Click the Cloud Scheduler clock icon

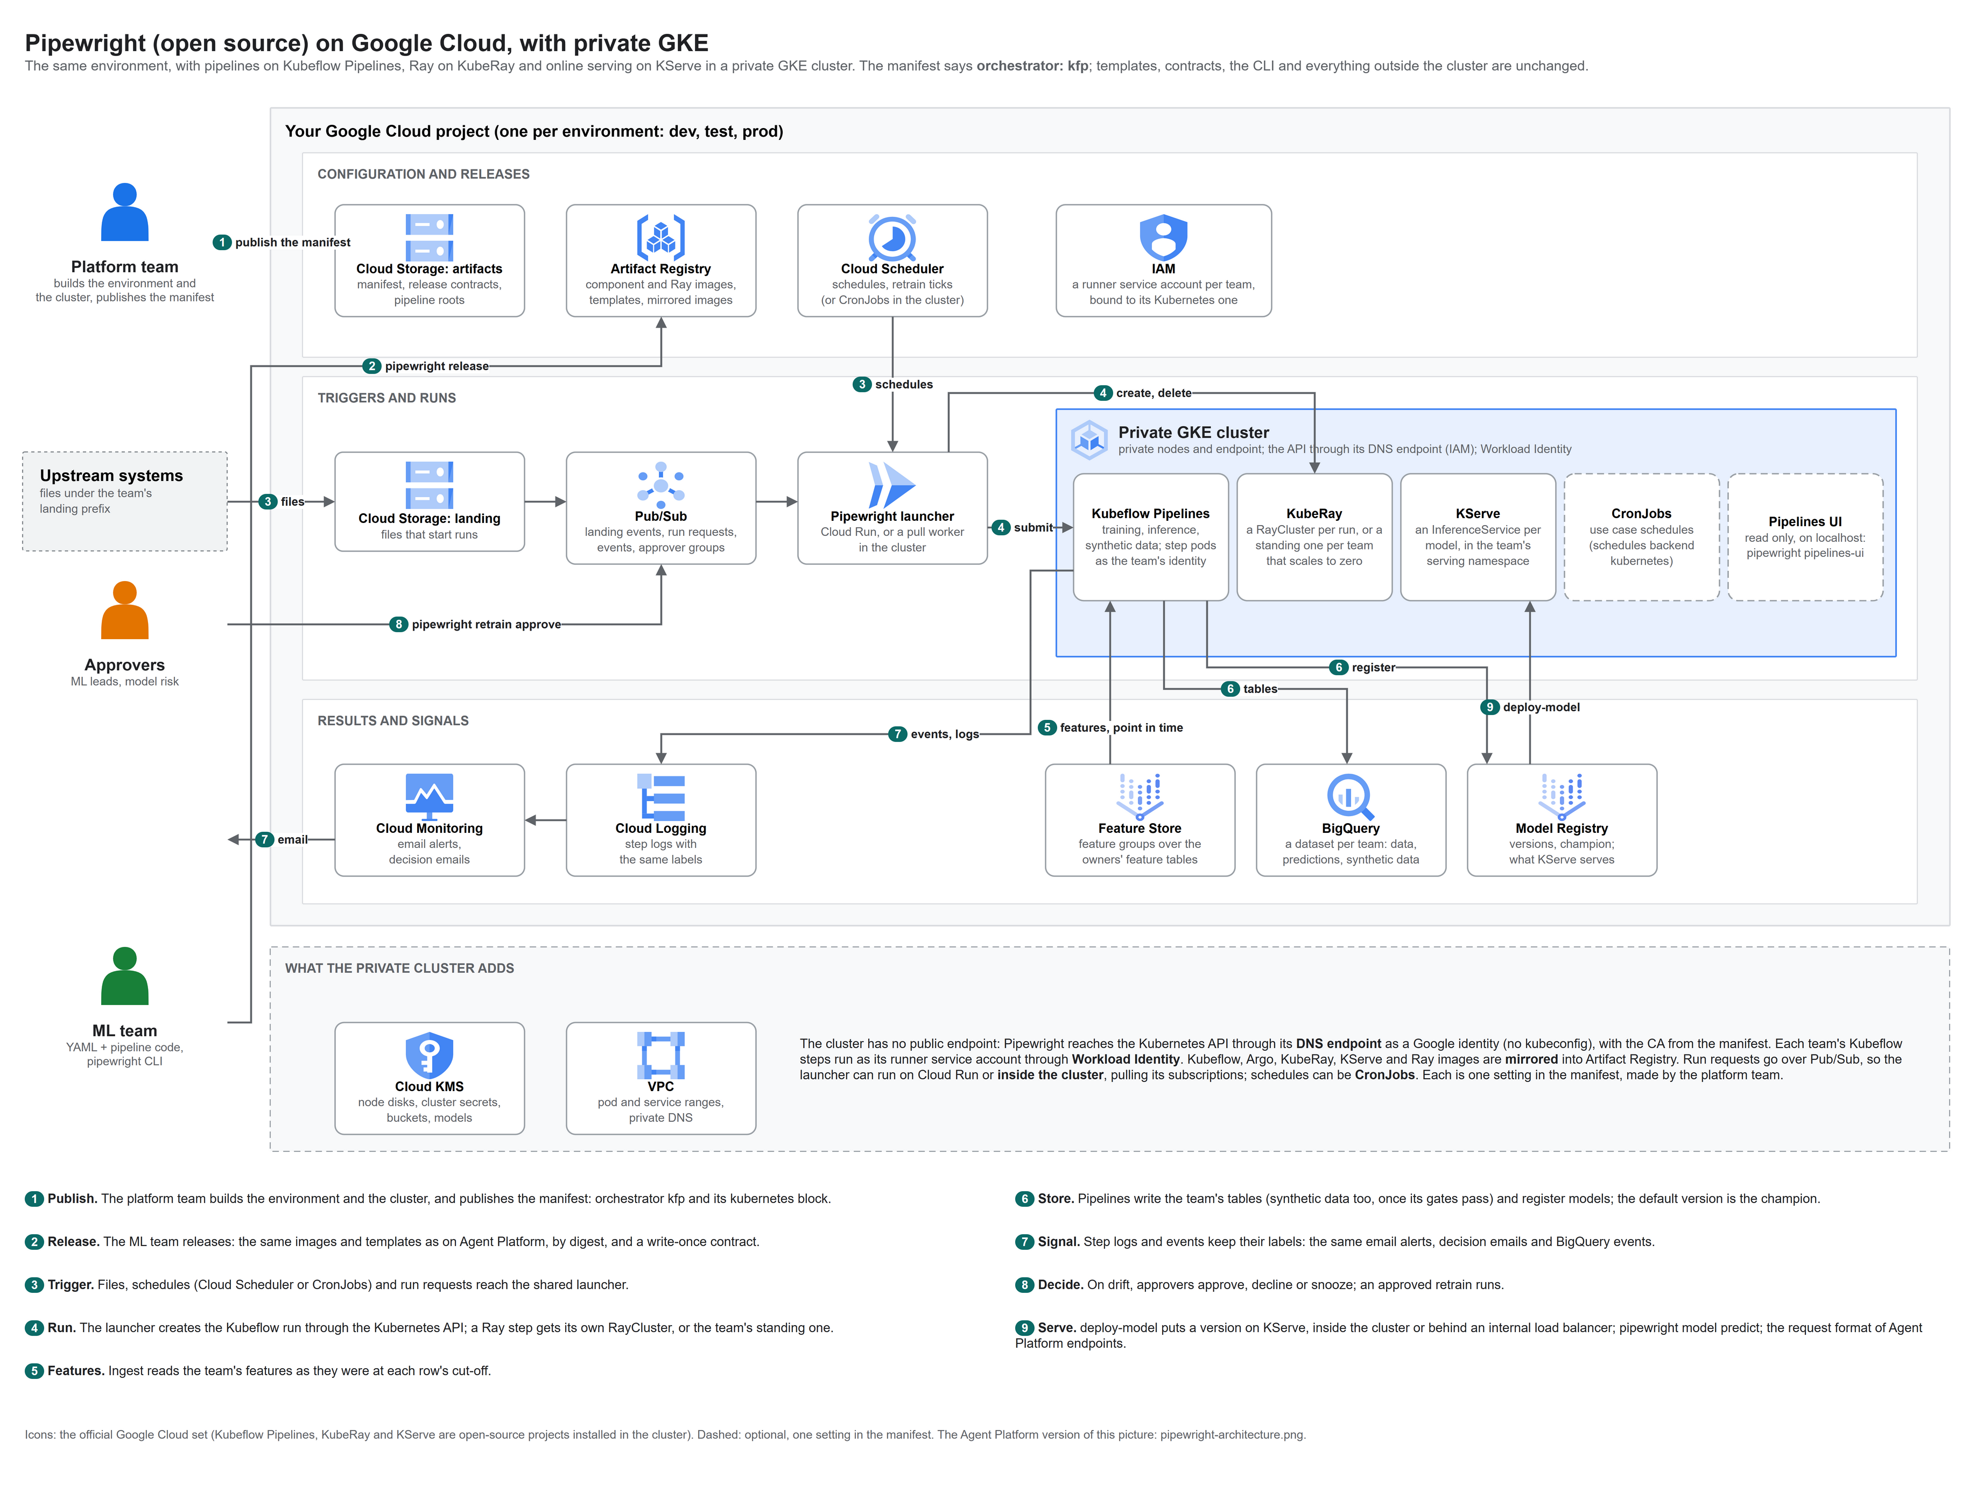[892, 237]
